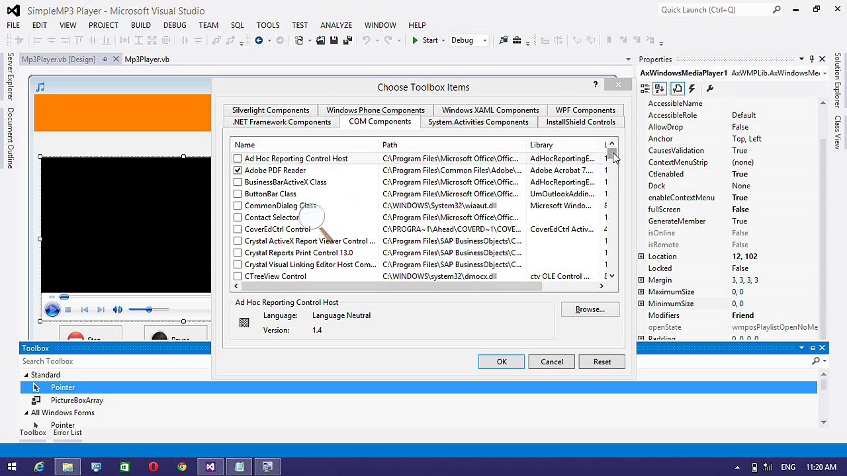This screenshot has width=847, height=476.
Task: Click the Navigate Backward toolbar icon
Action: tap(259, 40)
